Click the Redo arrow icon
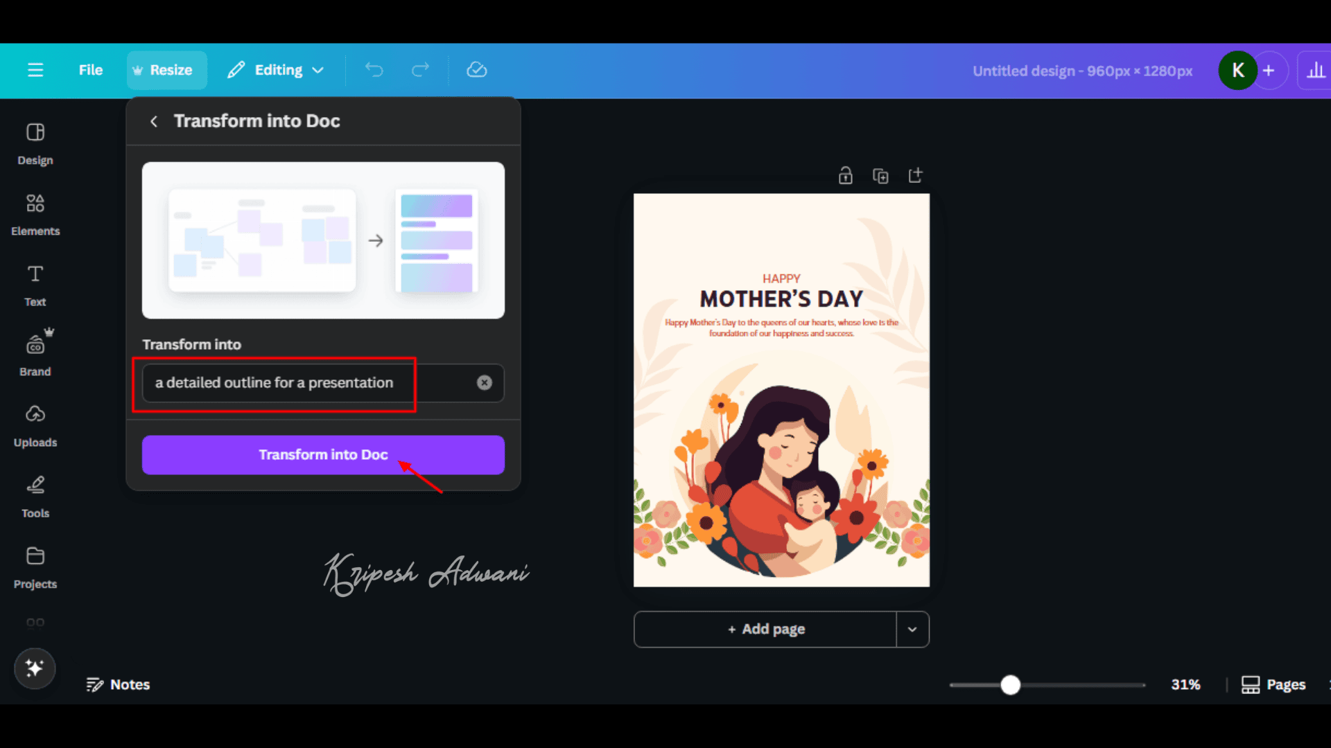 point(420,70)
